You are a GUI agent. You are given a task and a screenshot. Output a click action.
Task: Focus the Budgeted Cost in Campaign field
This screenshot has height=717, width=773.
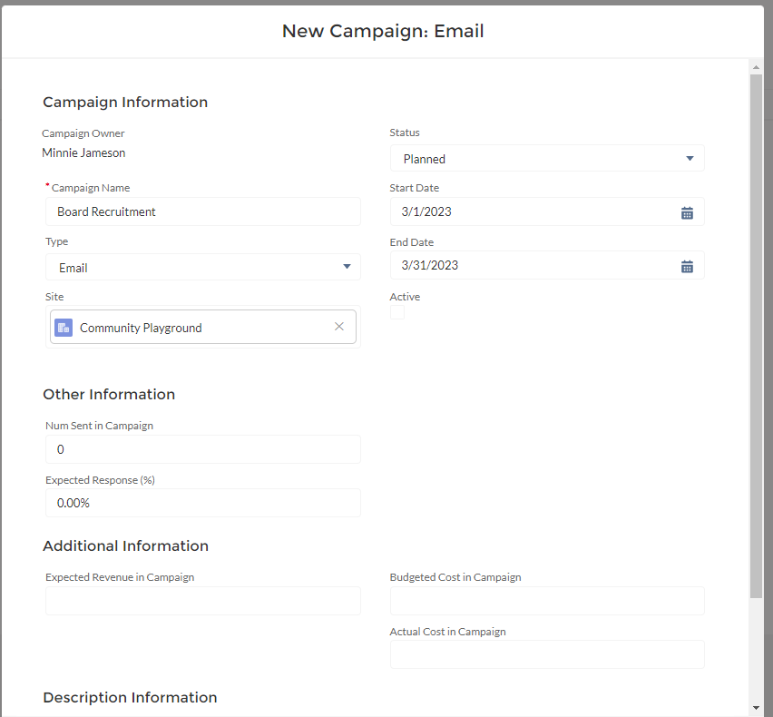pos(547,601)
